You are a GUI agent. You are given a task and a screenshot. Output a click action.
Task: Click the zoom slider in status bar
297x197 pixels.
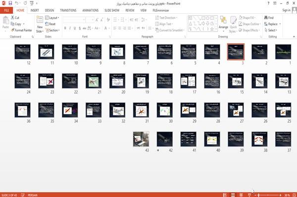pyautogui.click(x=268, y=195)
